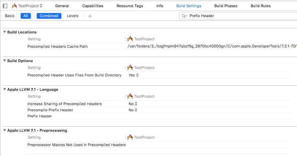Image resolution: width=297 pixels, height=156 pixels.
Task: Switch to the Build Phases tab
Action: click(x=226, y=6)
